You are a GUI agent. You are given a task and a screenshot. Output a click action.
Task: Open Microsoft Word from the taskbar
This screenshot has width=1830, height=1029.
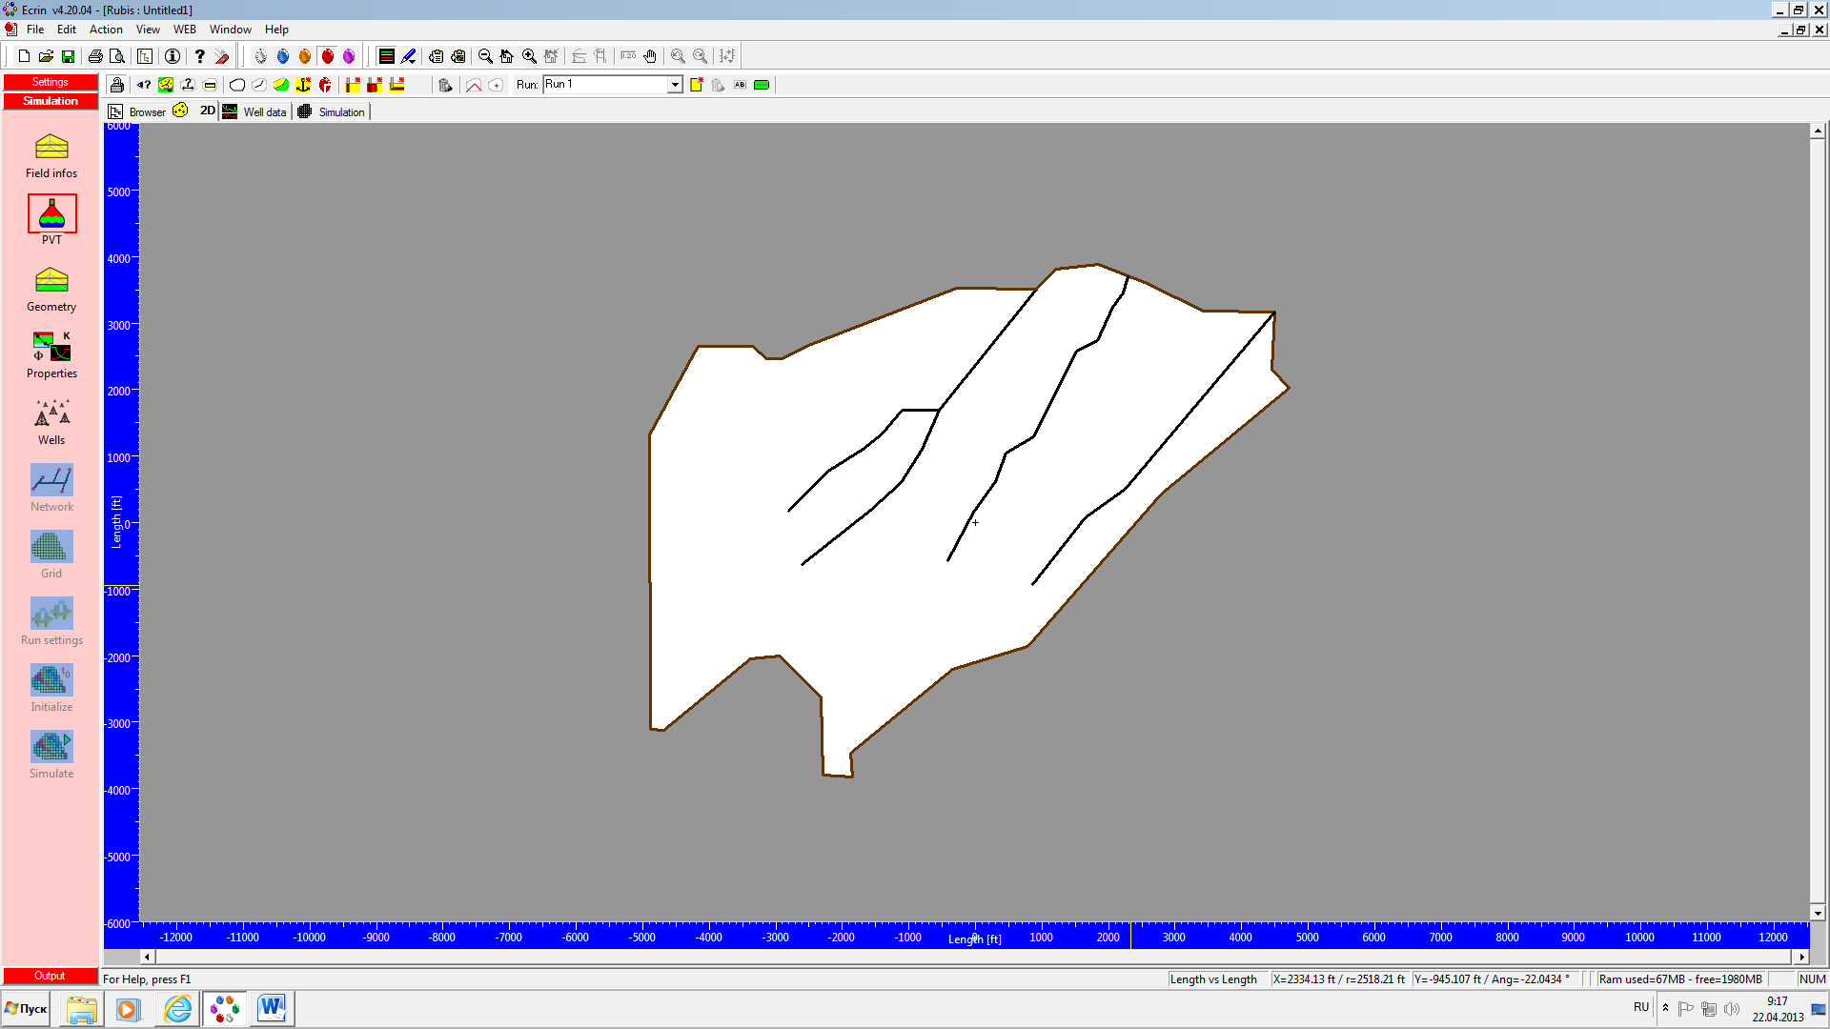pyautogui.click(x=272, y=1009)
